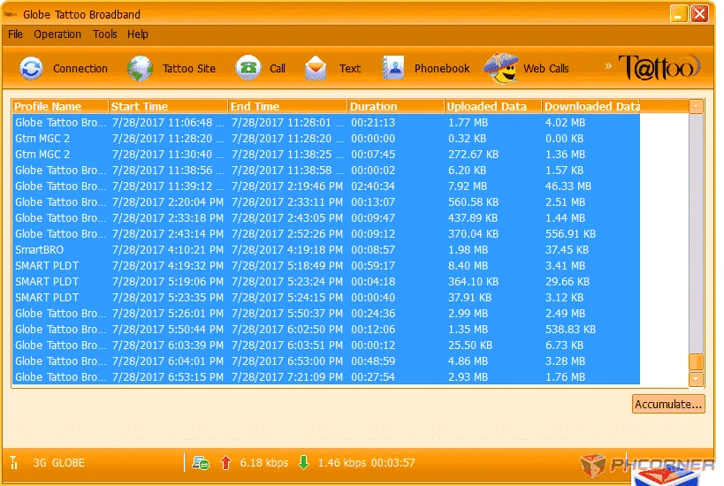The height and width of the screenshot is (486, 724).
Task: Click the orange scrollbar thumb
Action: tap(696, 361)
